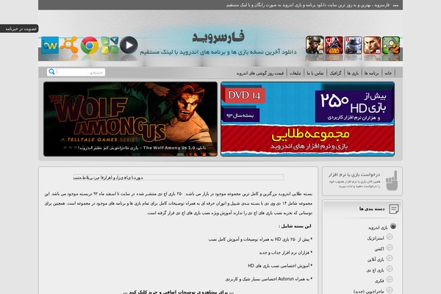Click the header tagline دانلود آخرین نسخه بازی ها
Image resolution: width=441 pixels, height=294 pixels.
(218, 52)
